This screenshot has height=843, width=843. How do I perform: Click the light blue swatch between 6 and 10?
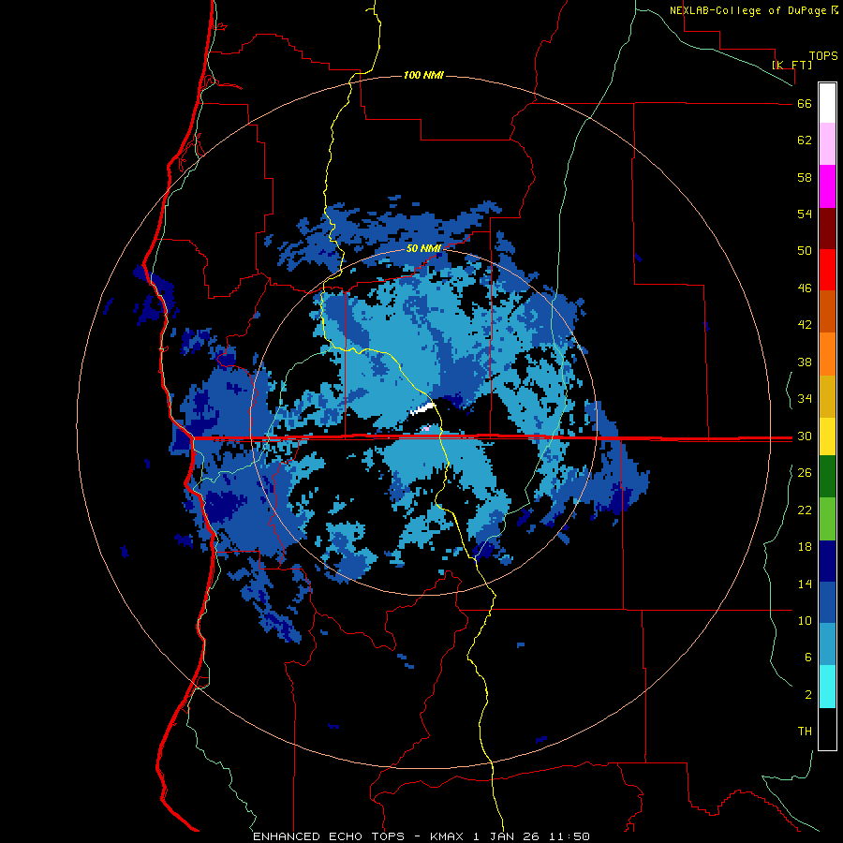click(x=827, y=644)
